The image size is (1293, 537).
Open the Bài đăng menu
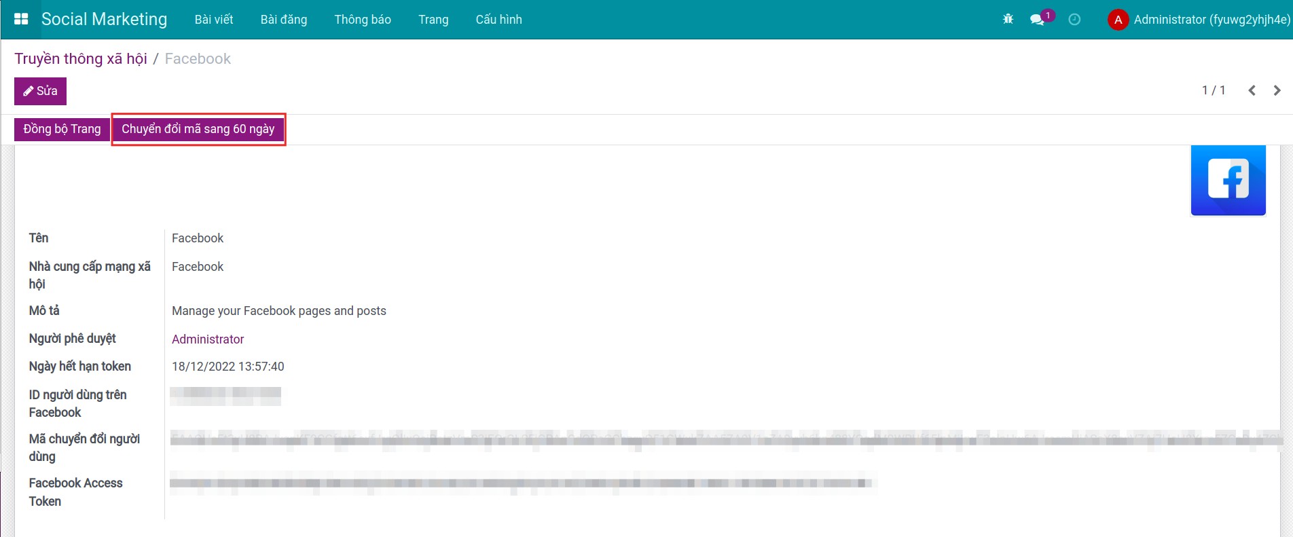[283, 20]
